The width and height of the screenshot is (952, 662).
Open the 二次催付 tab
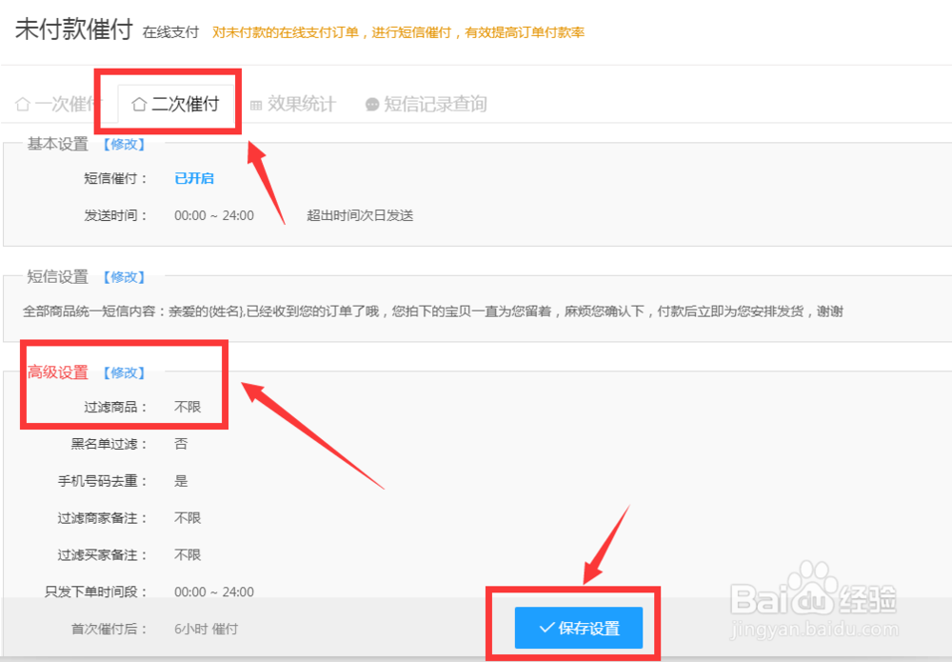coord(175,104)
